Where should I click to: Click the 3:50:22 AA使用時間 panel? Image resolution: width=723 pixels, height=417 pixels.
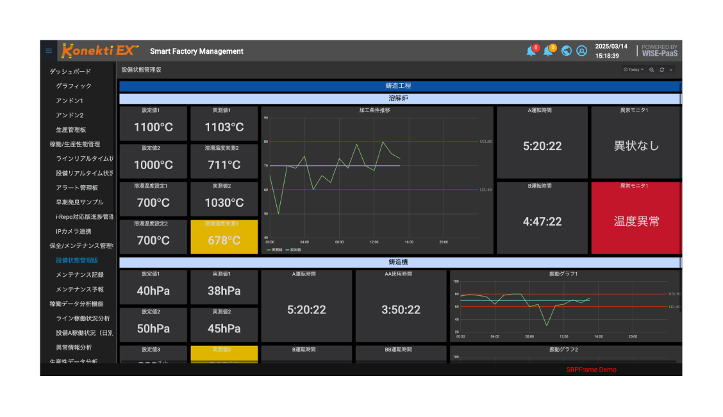tap(401, 306)
